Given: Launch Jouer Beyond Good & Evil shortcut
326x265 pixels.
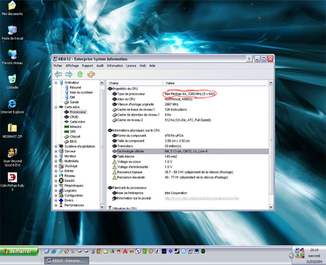Looking at the screenshot, I should coord(12,157).
